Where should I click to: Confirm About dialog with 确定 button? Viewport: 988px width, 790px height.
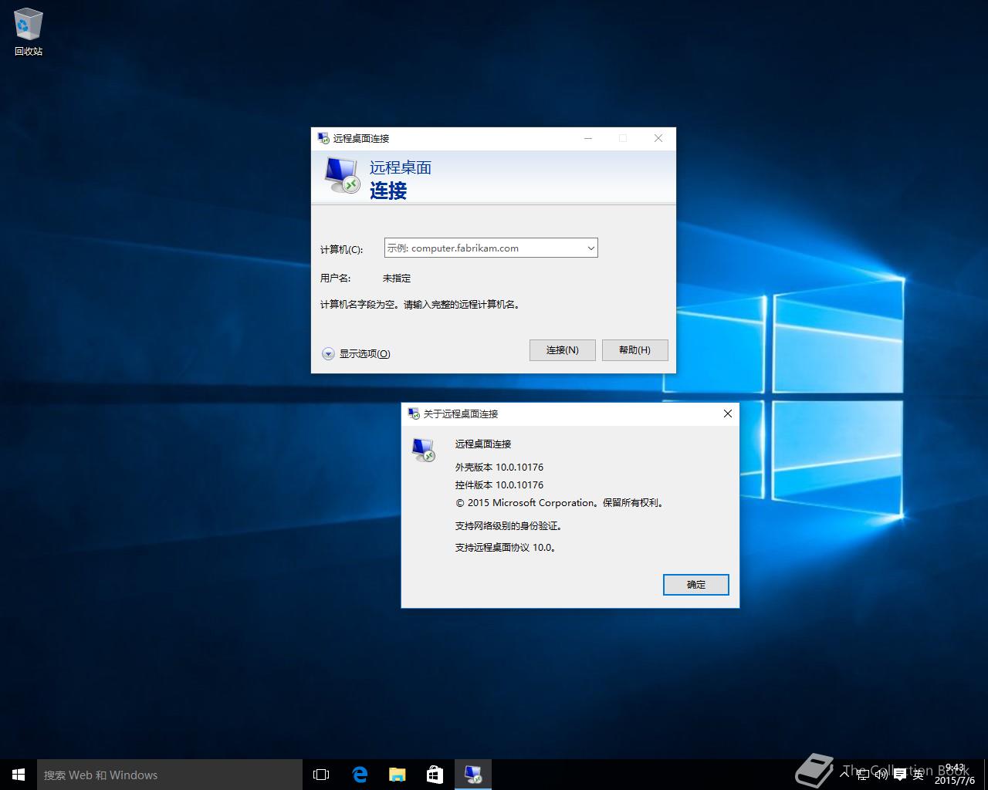click(696, 585)
